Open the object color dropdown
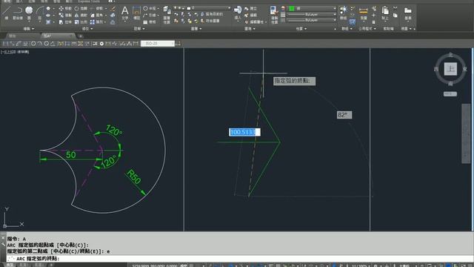This screenshot has height=267, width=474. tap(312, 8)
